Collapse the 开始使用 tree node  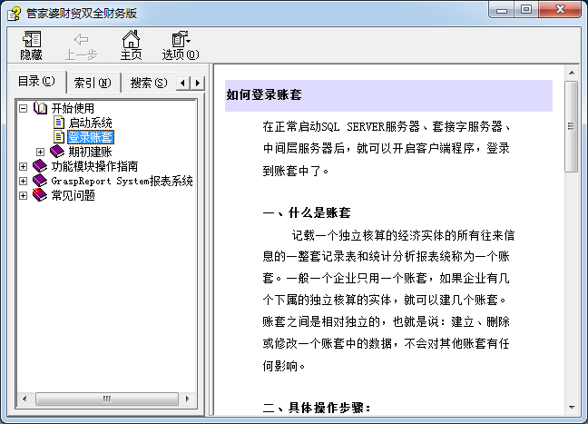coord(23,108)
